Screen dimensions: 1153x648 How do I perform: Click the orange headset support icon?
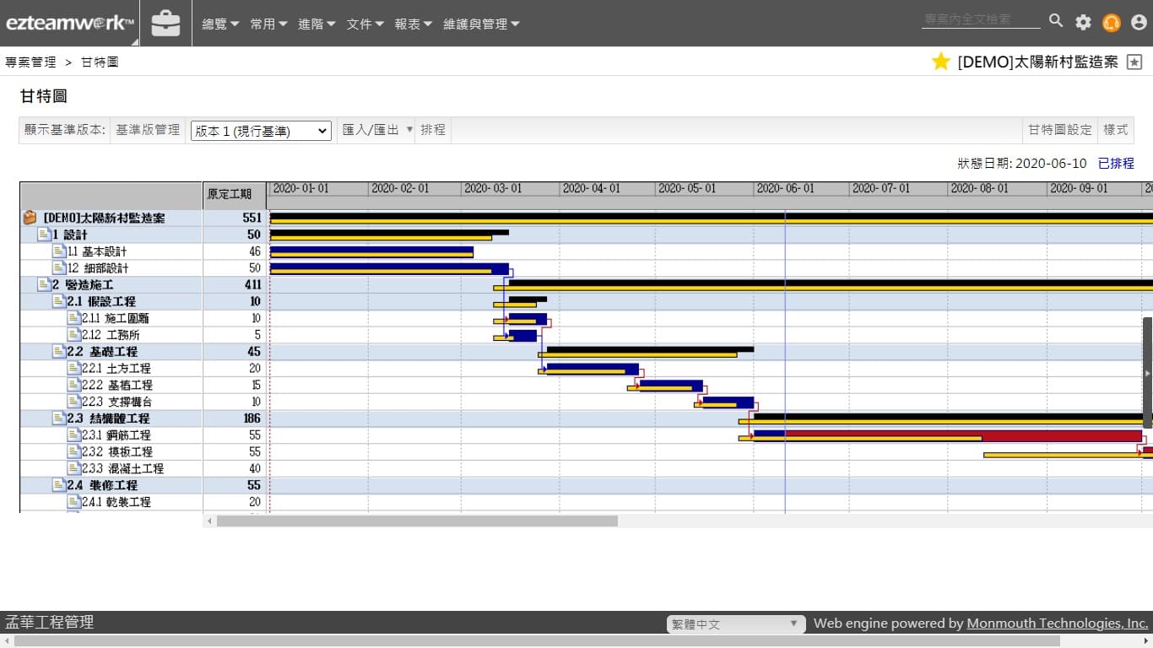pyautogui.click(x=1111, y=23)
